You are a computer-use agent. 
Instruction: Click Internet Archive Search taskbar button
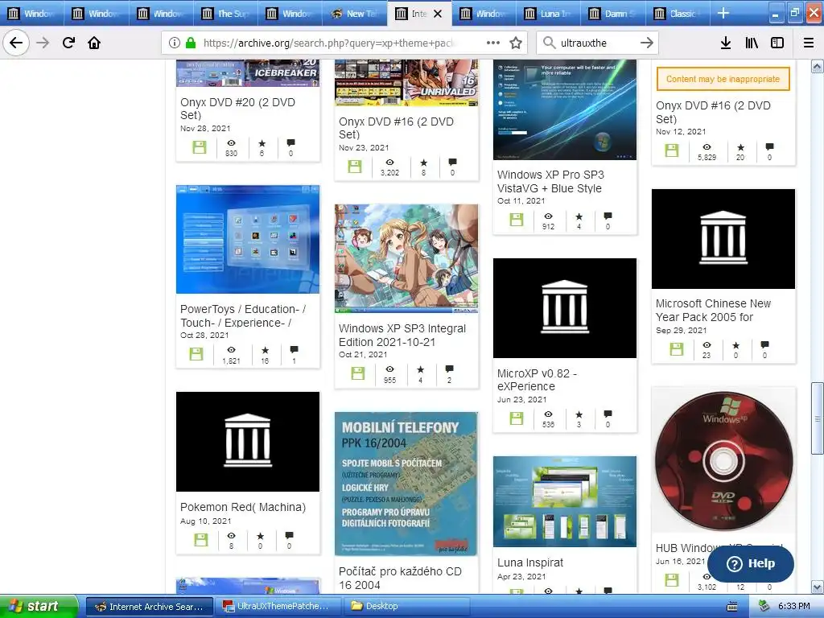(x=150, y=607)
